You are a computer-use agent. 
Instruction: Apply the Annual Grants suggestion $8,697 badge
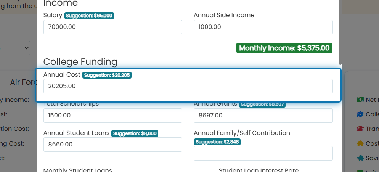(262, 104)
